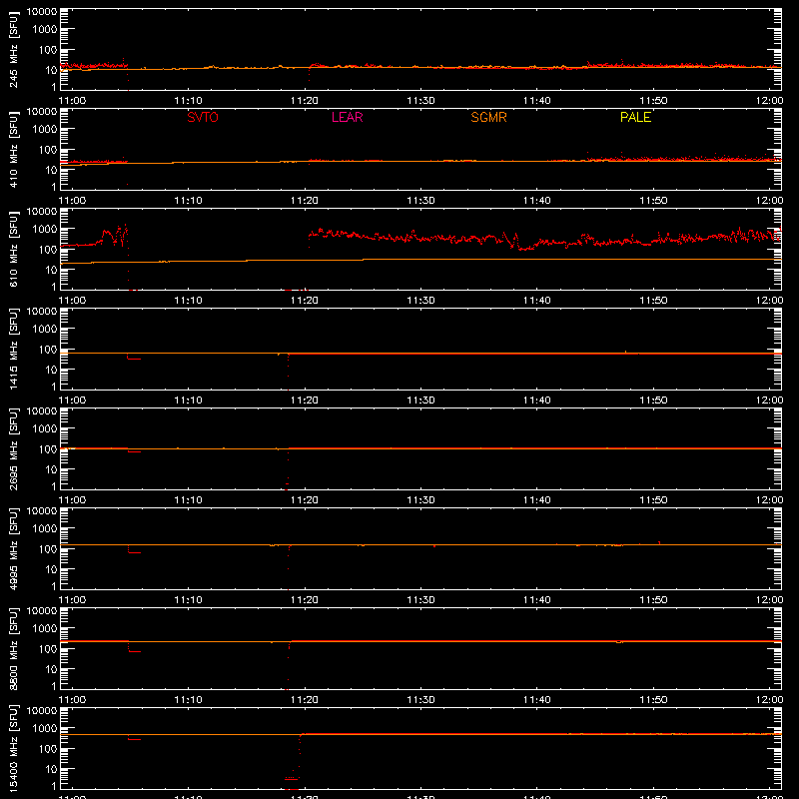Viewport: 799px width, 799px height.
Task: Select the orange SGMR station label
Action: tap(488, 117)
